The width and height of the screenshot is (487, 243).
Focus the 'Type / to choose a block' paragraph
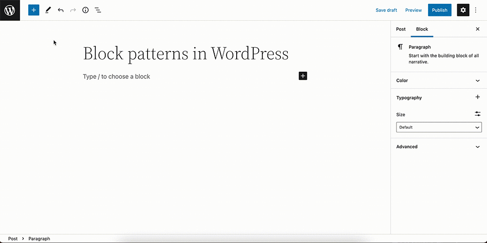pos(116,76)
